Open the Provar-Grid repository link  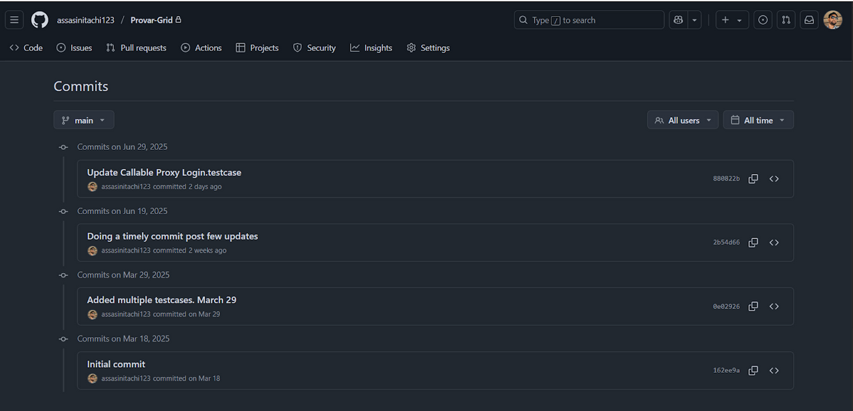pyautogui.click(x=152, y=20)
